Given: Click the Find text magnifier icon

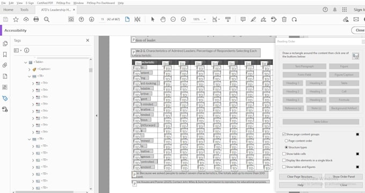Looking at the screenshot, I should pyautogui.click(x=47, y=19).
